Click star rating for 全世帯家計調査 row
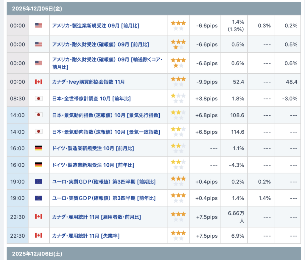The width and height of the screenshot is (305, 260). point(178,98)
